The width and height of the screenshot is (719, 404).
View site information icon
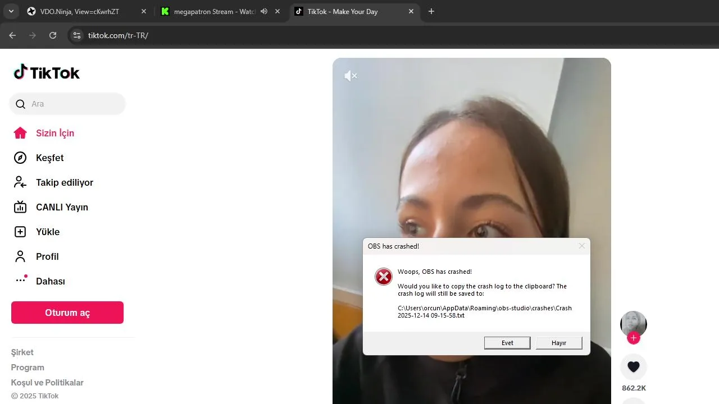(78, 35)
